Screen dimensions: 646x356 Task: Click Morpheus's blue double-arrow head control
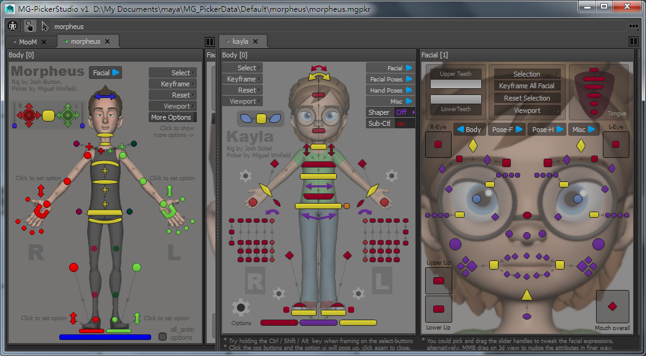click(x=104, y=97)
